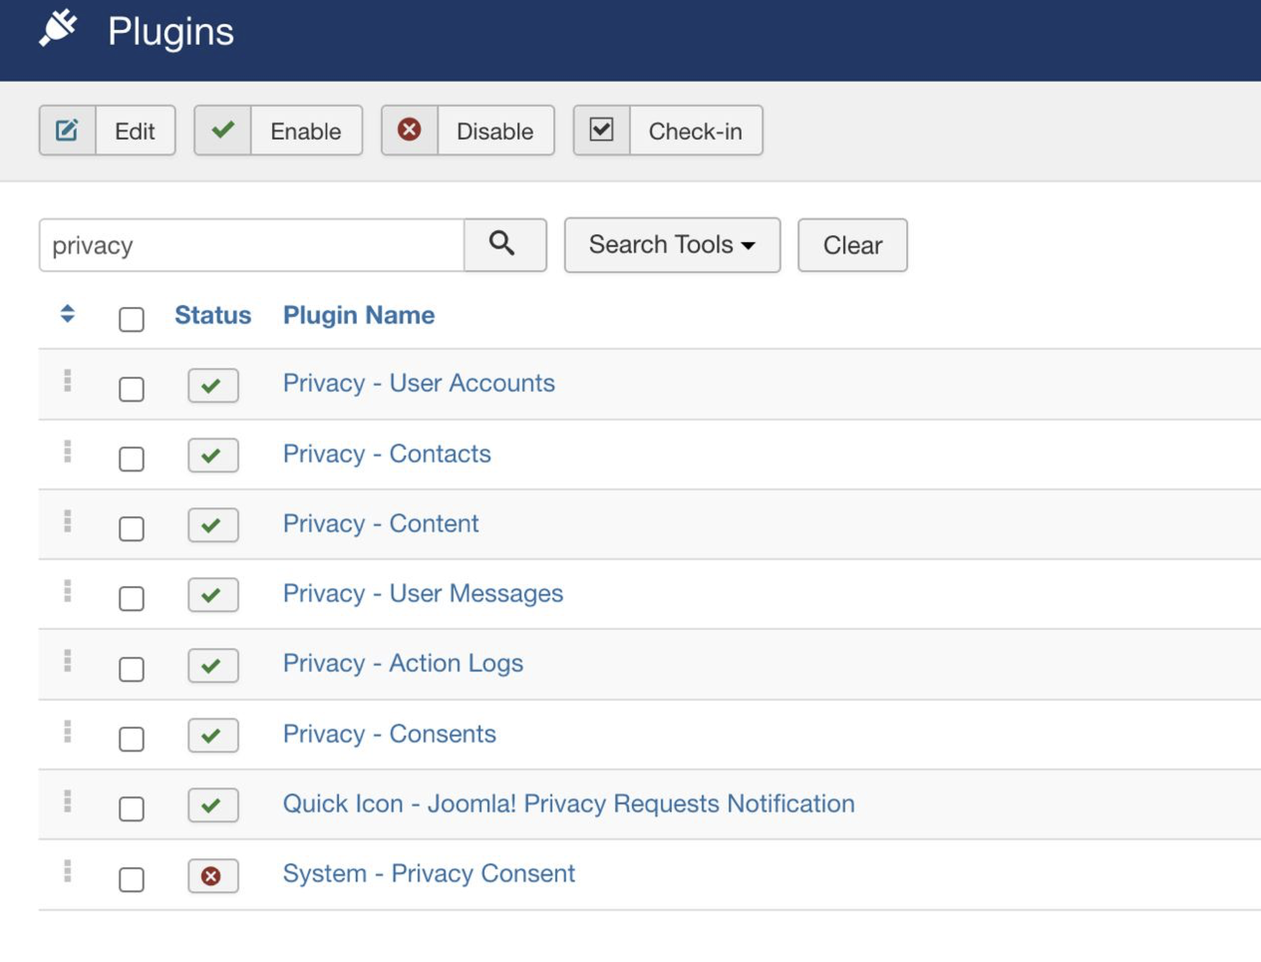Open Quick Icon - Joomla! Privacy Requests Notification
1261x962 pixels.
click(568, 803)
